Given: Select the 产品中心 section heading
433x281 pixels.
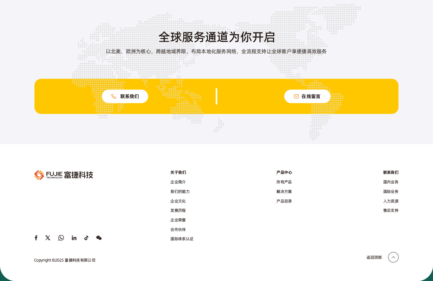Looking at the screenshot, I should [284, 172].
